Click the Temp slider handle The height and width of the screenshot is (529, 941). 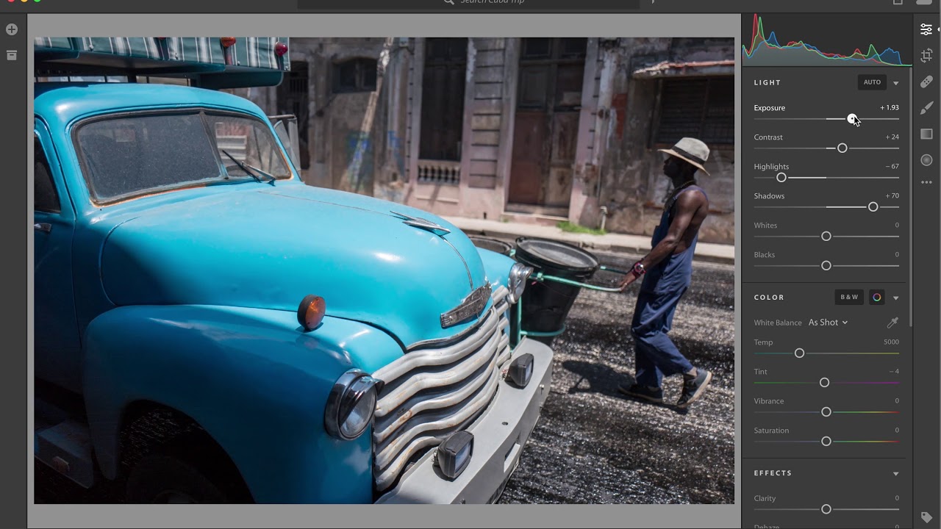[800, 353]
